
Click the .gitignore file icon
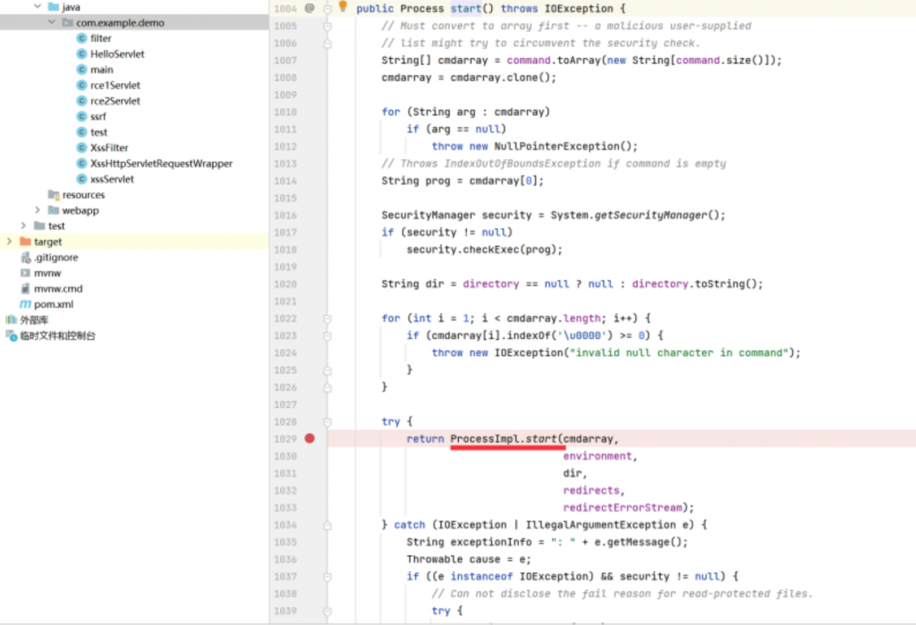click(25, 257)
